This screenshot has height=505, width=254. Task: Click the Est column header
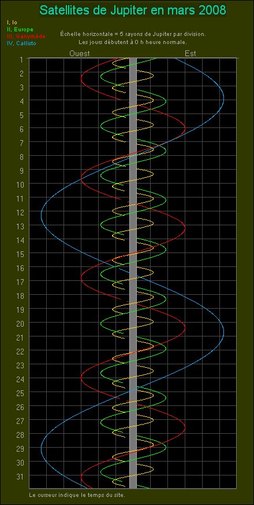tap(190, 53)
